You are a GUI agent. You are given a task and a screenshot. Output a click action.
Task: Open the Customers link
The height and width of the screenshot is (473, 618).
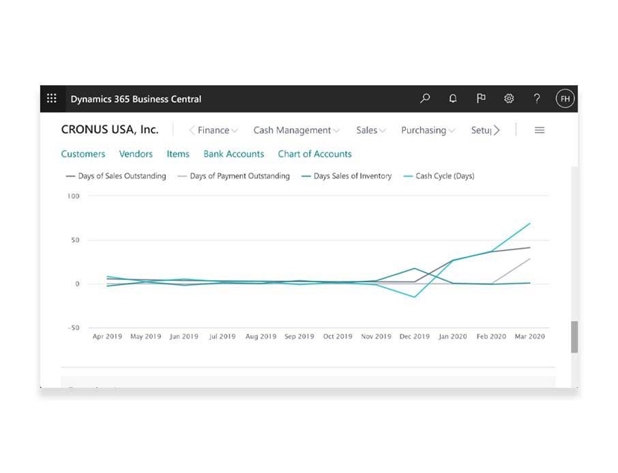(83, 154)
